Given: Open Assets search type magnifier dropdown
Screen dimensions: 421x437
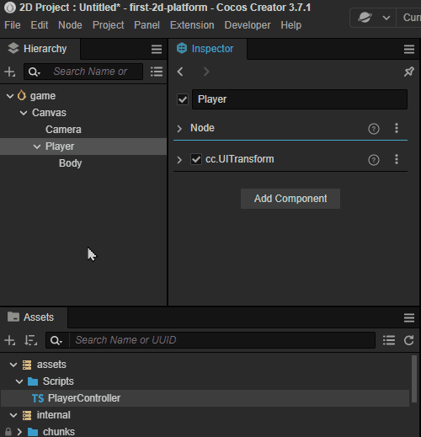Looking at the screenshot, I should click(x=56, y=341).
